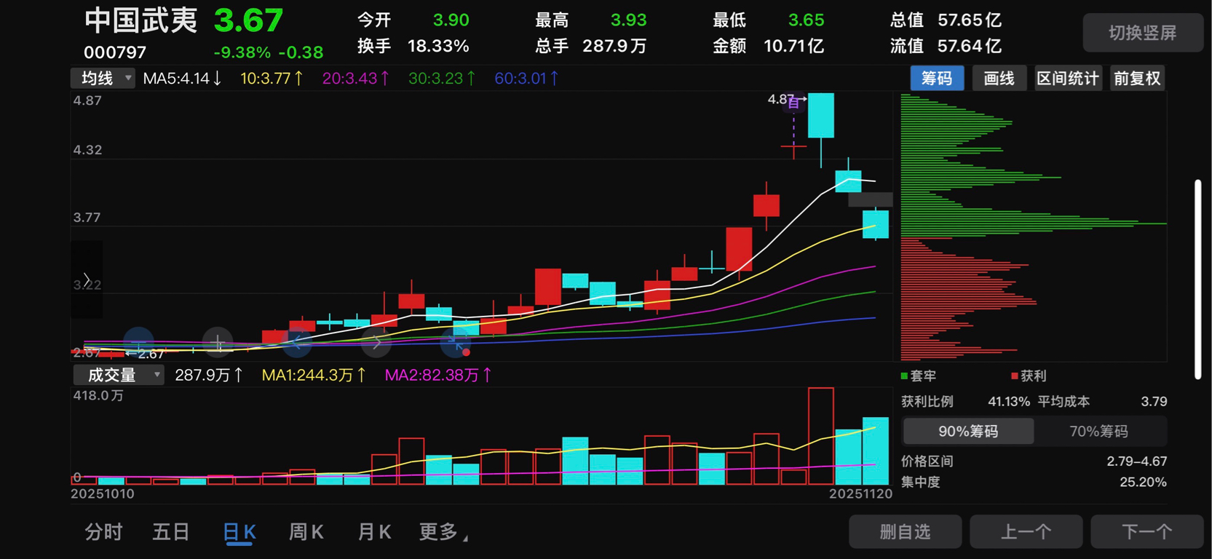Tap the tallest red volume bar
1212x559 pixels.
click(821, 436)
